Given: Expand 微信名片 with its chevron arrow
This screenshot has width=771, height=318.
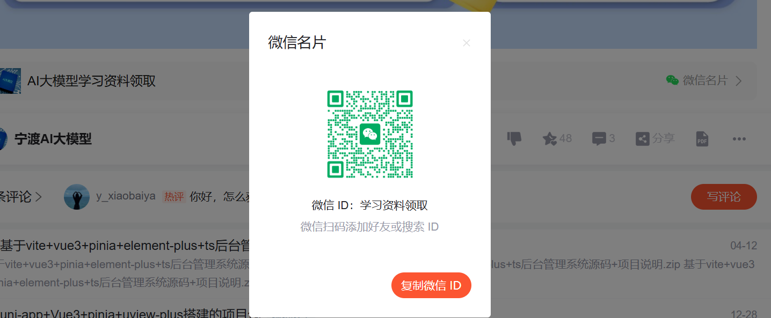Looking at the screenshot, I should [738, 80].
